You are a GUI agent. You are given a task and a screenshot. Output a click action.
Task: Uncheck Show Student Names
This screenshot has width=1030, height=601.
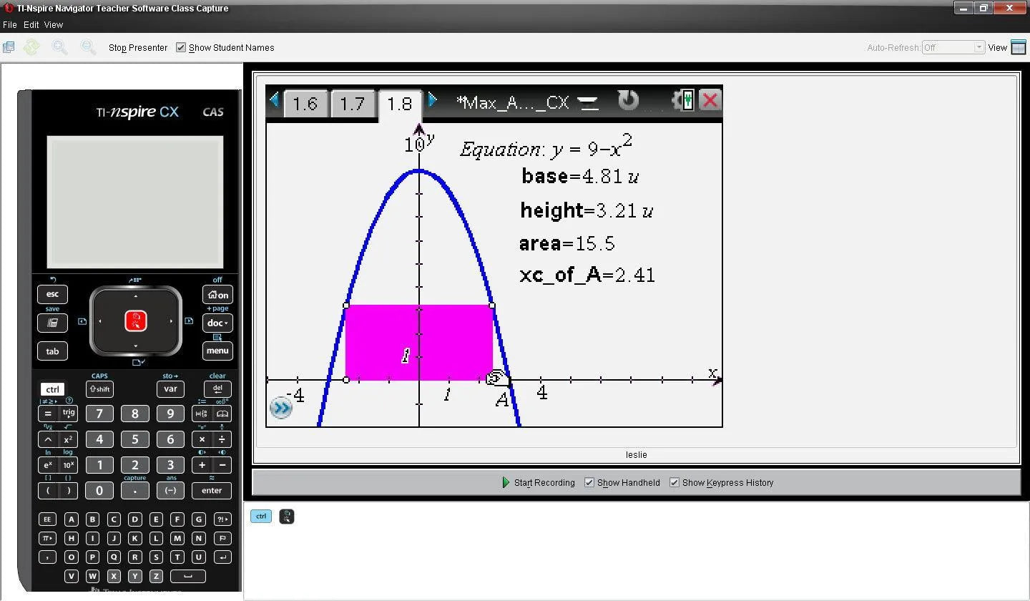[x=181, y=47]
